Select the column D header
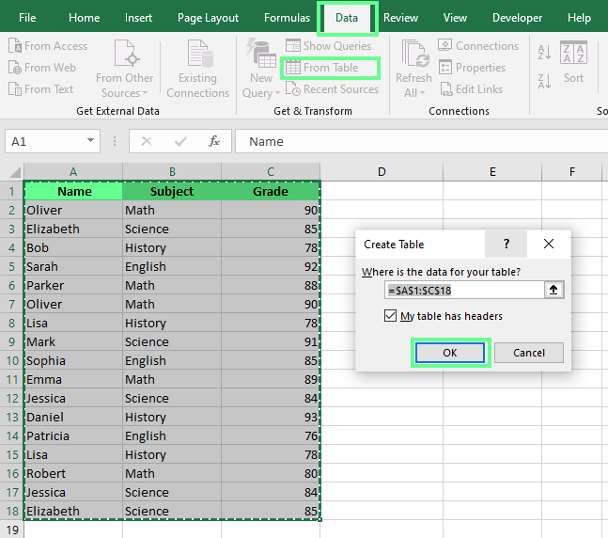The width and height of the screenshot is (608, 538). (382, 171)
